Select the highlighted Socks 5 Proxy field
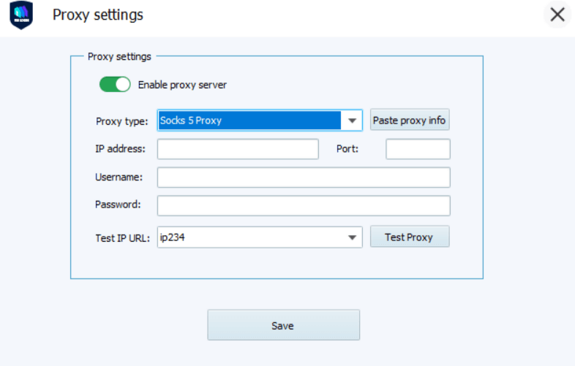The height and width of the screenshot is (366, 575). (x=249, y=121)
